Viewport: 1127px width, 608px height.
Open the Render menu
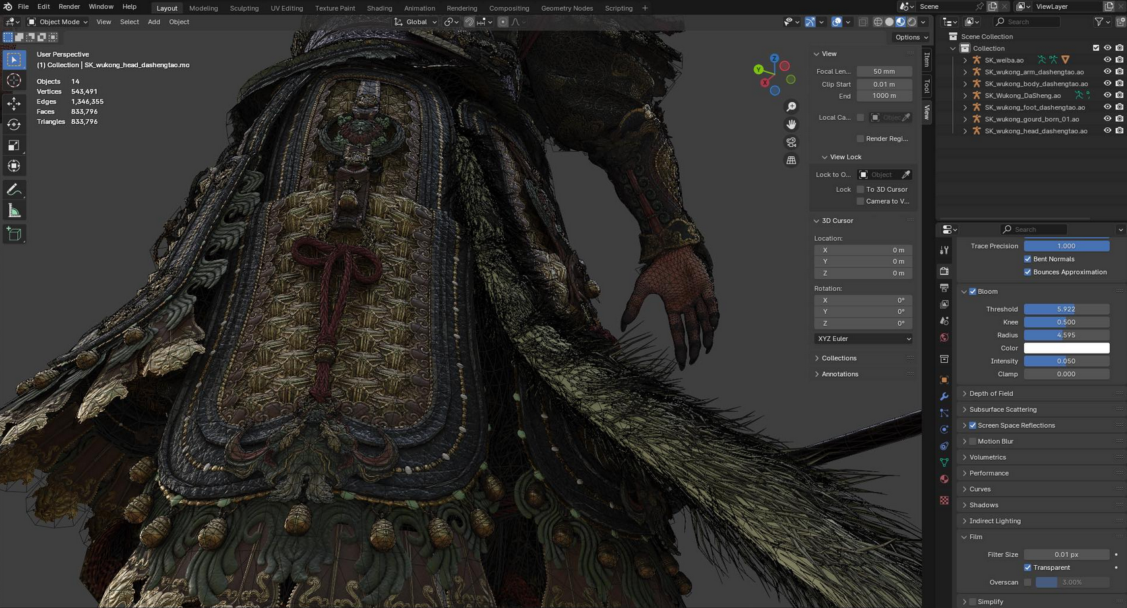[69, 7]
